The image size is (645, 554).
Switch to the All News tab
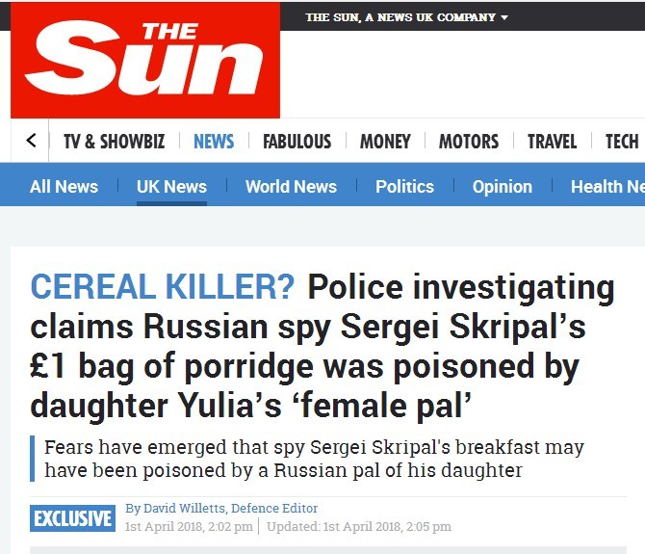[x=64, y=187]
